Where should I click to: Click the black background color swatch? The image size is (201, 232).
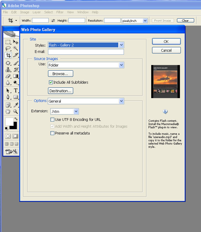[x=15, y=127]
